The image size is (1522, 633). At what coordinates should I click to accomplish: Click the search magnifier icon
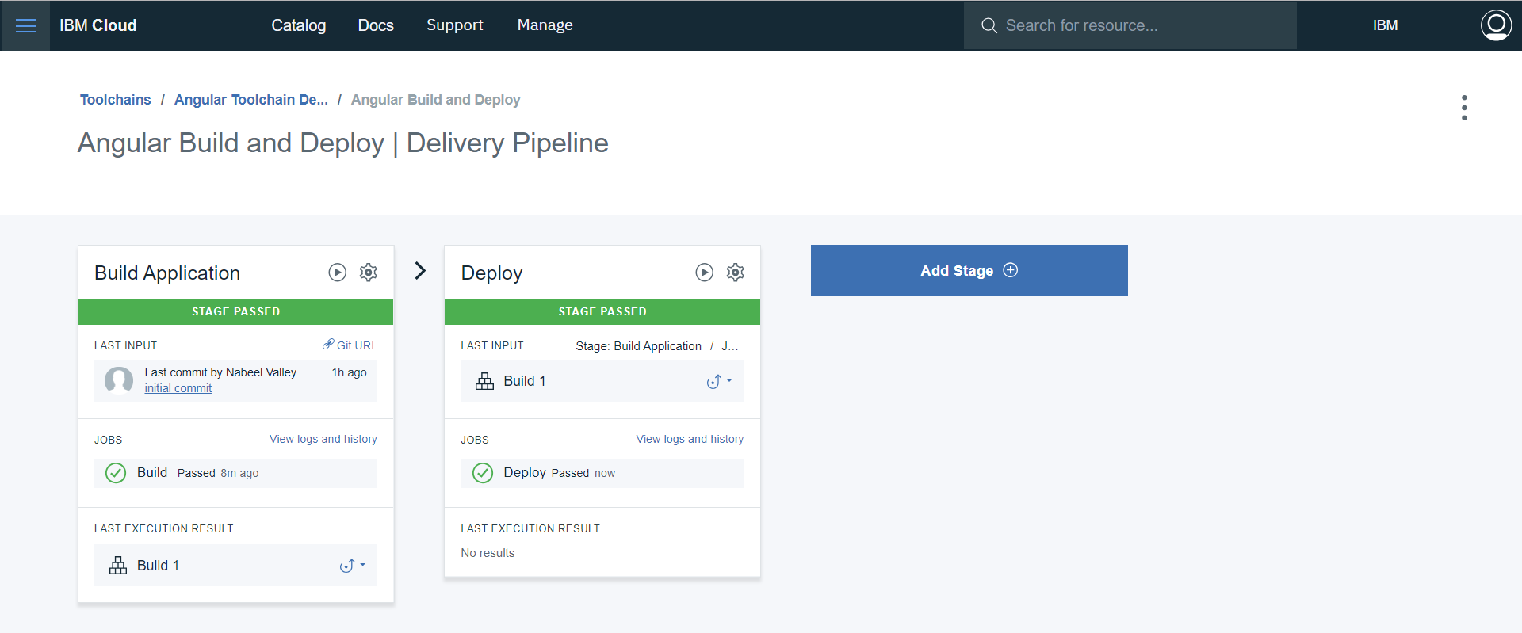(x=989, y=25)
